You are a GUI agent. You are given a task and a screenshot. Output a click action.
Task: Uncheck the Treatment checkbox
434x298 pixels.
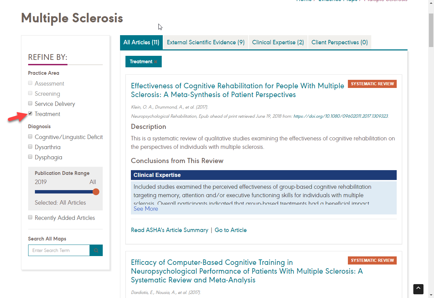click(30, 114)
